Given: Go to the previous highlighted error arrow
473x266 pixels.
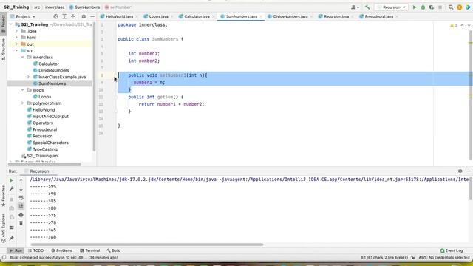Looking at the screenshot, I should [462, 25].
